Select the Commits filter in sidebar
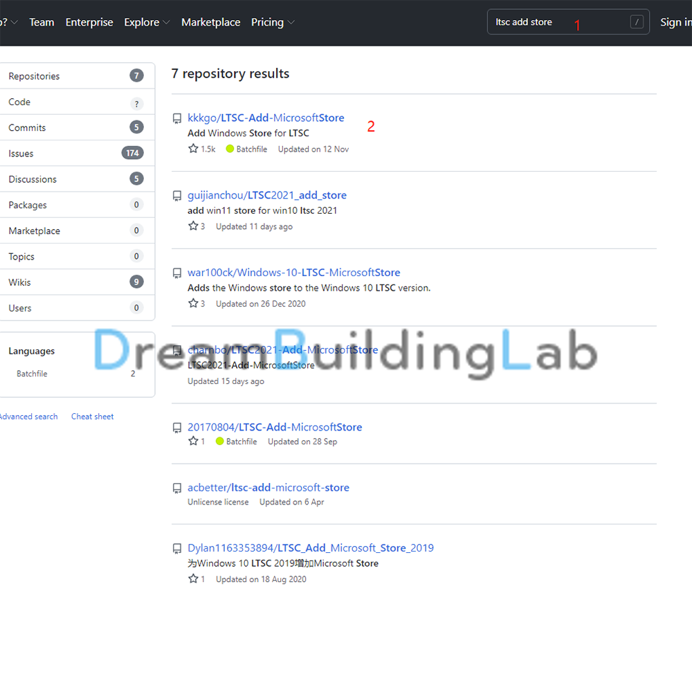692x692 pixels. [x=78, y=127]
